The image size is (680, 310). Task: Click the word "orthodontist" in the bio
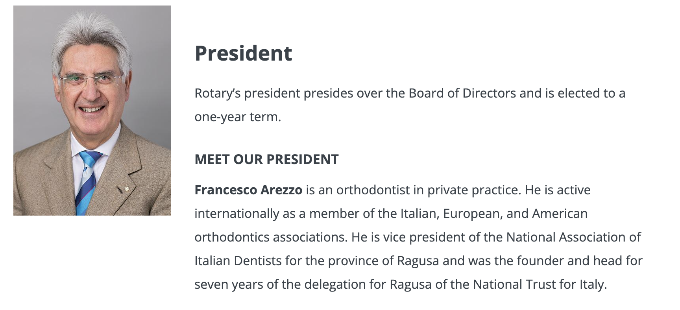pos(373,190)
